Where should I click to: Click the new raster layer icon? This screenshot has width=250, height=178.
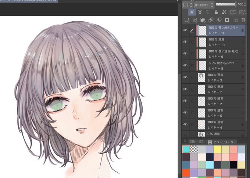187,20
